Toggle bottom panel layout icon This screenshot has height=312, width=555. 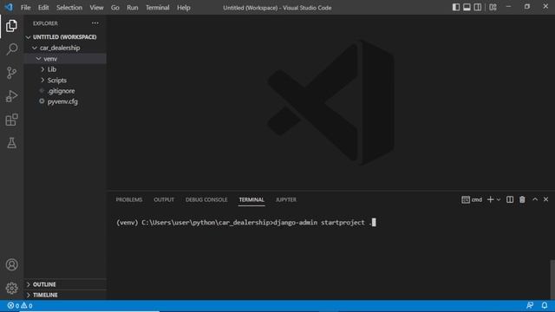[x=467, y=7]
